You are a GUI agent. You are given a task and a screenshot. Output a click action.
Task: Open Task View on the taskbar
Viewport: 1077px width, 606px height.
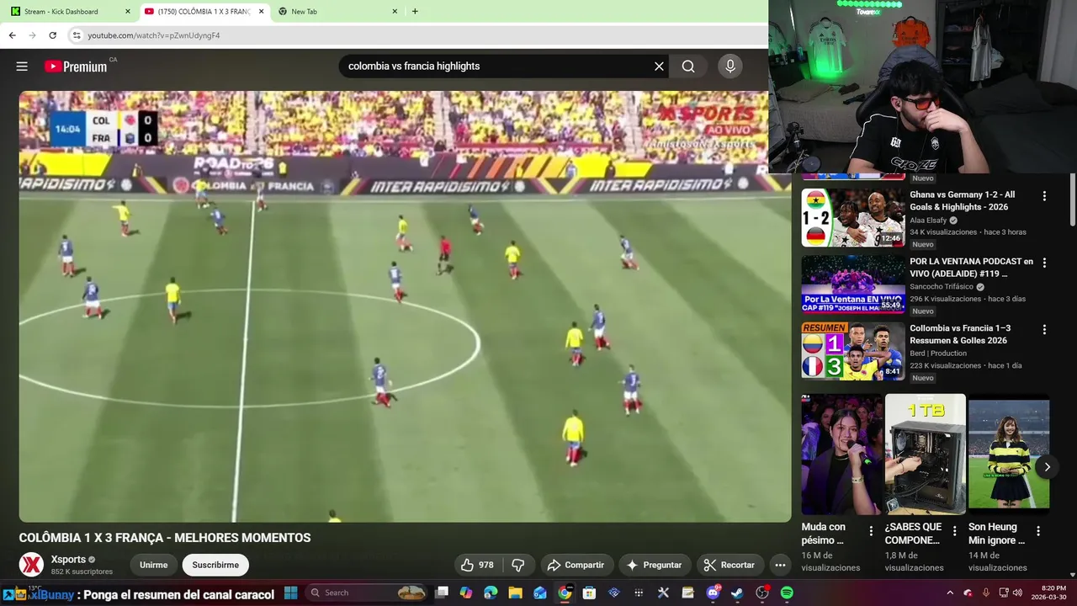coord(442,593)
